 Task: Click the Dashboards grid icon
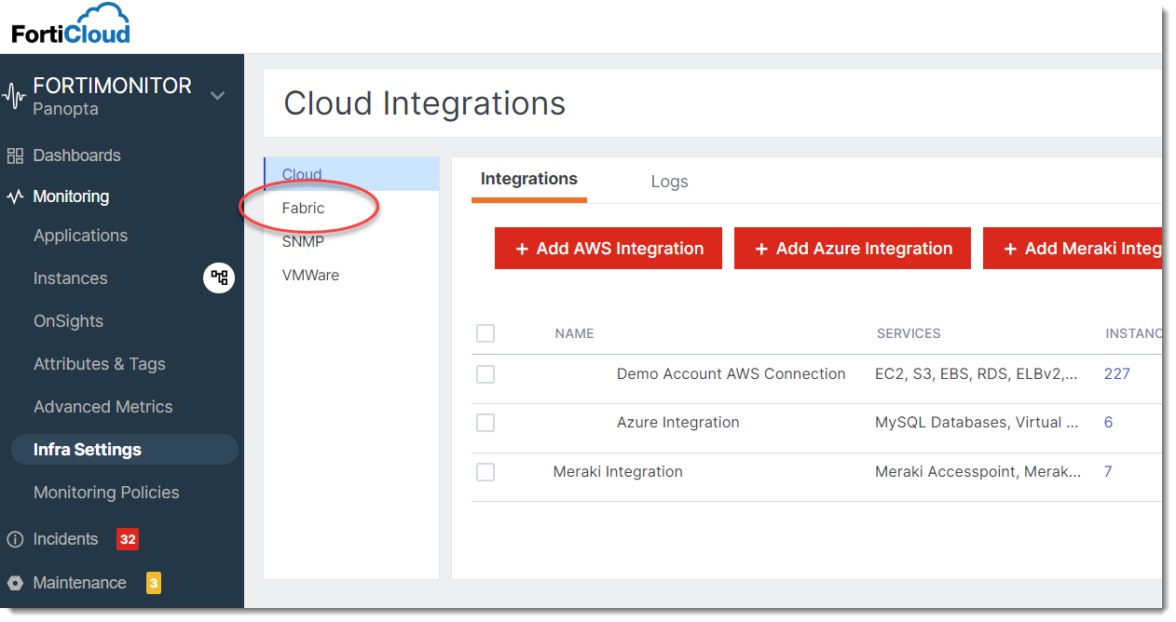click(x=15, y=155)
